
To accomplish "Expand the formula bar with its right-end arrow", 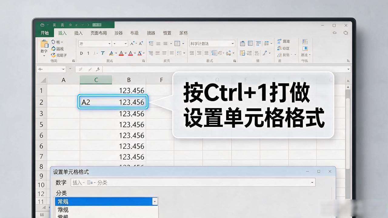I will point(348,69).
